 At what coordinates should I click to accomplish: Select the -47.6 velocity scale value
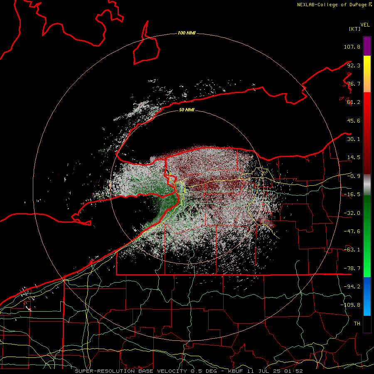352,231
